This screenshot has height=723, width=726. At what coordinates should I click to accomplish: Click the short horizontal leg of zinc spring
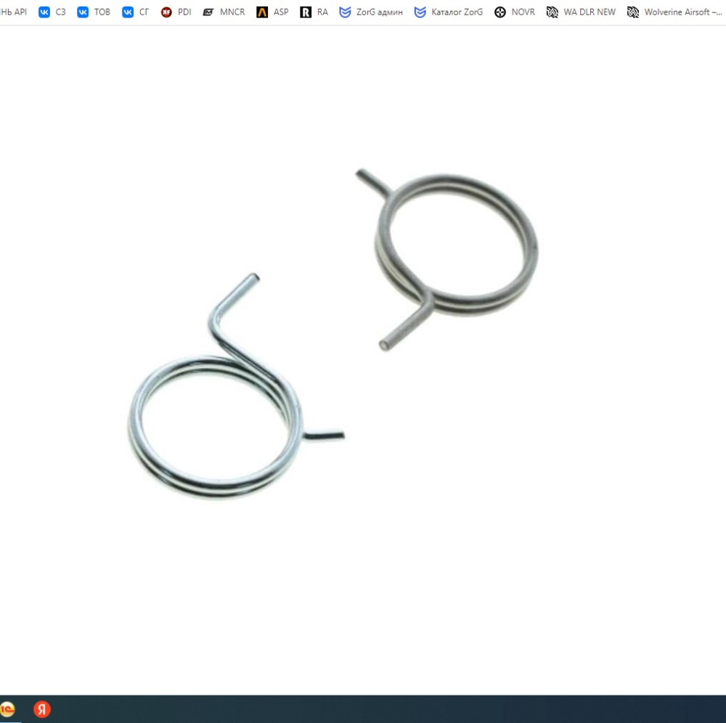(x=324, y=436)
